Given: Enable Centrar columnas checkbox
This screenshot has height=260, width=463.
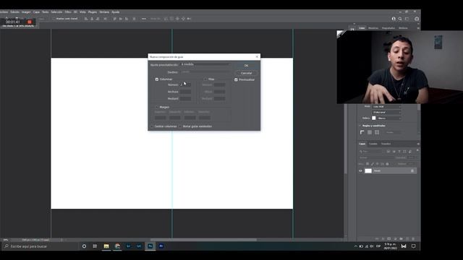Looking at the screenshot, I should 153,126.
